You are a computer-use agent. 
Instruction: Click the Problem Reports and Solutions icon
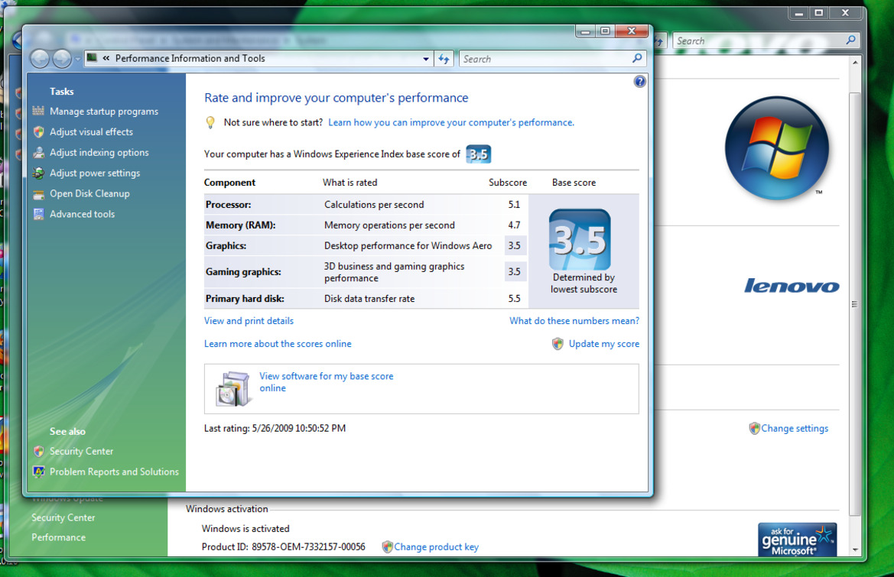pyautogui.click(x=38, y=472)
